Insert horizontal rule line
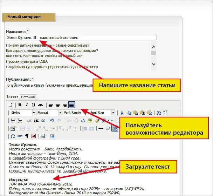Image resolution: width=213 pixels, height=196 pixels. [101, 128]
